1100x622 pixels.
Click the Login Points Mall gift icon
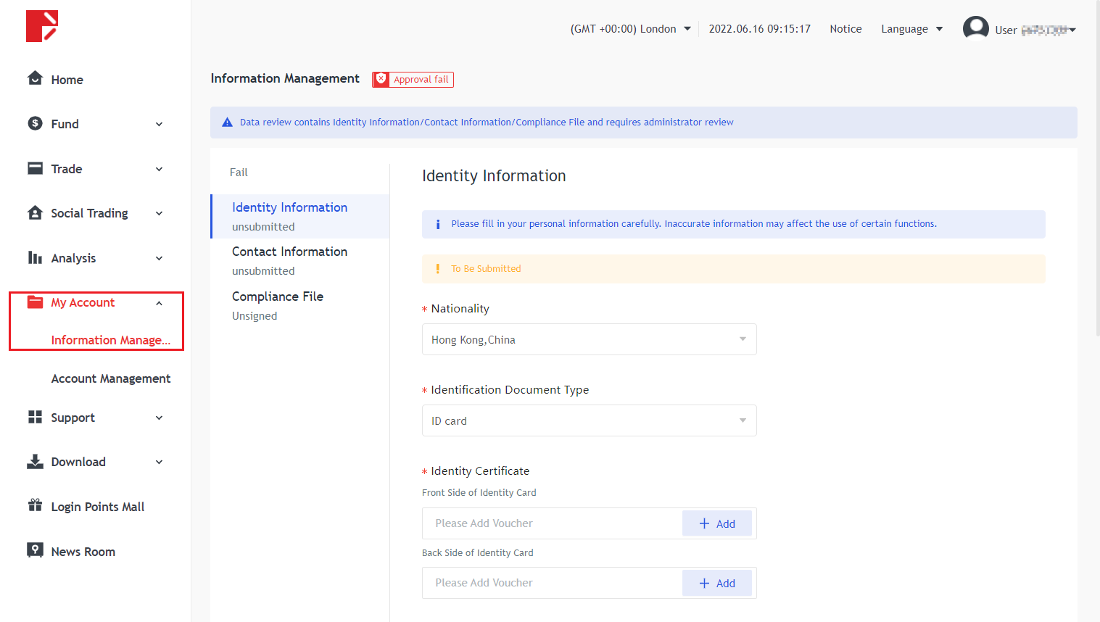click(x=35, y=505)
